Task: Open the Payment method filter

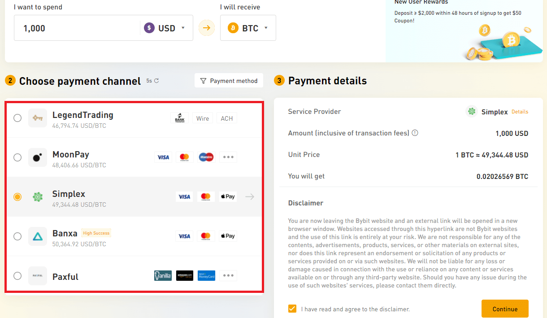Action: pyautogui.click(x=229, y=81)
